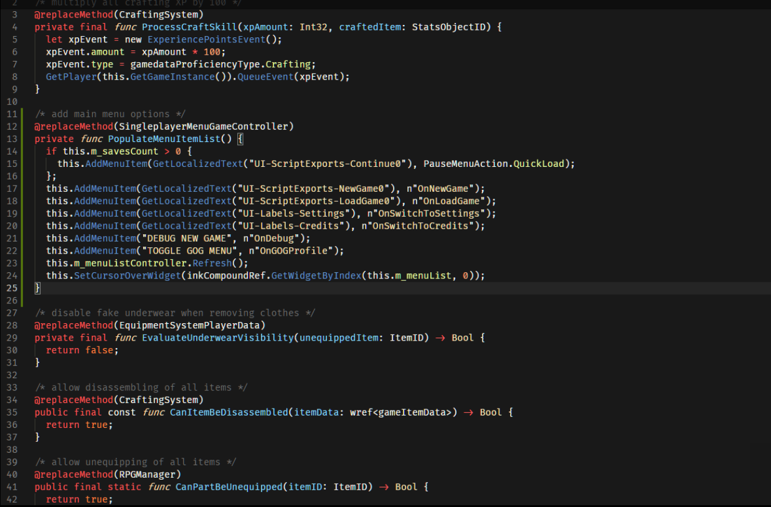Click the "add main menu options" comment
The image size is (771, 507).
tap(110, 114)
